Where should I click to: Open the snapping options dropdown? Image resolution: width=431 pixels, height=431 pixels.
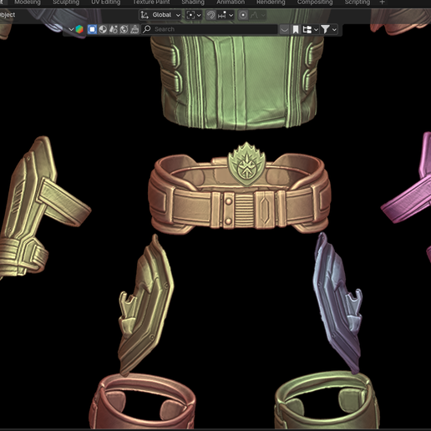[x=226, y=15]
